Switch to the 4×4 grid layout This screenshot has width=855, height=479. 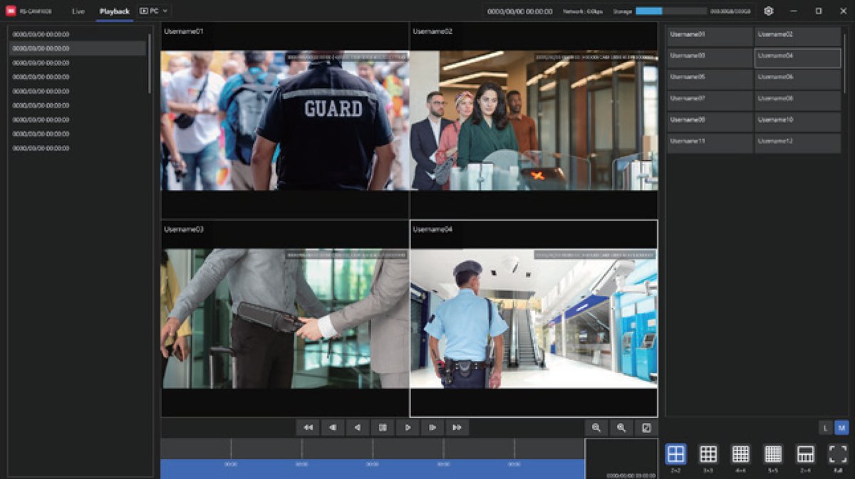(740, 454)
